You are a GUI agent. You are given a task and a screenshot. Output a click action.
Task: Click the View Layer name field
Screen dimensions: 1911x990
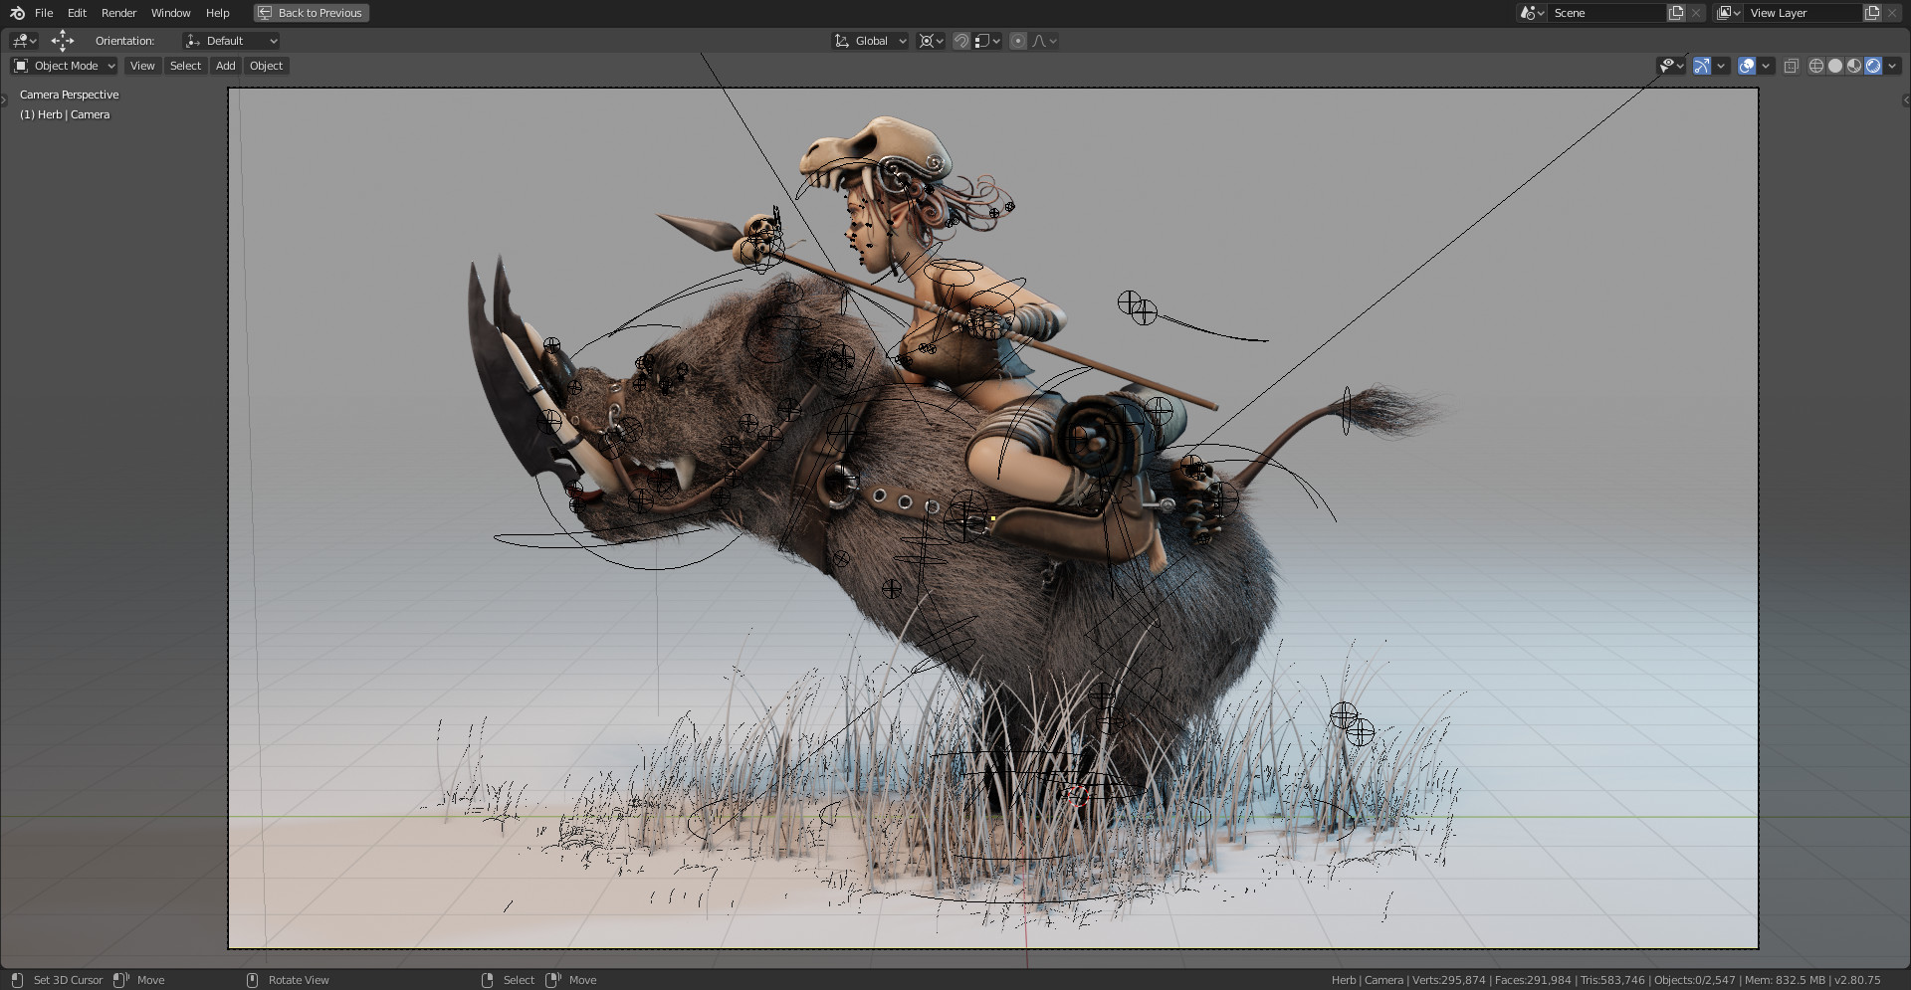click(x=1803, y=13)
